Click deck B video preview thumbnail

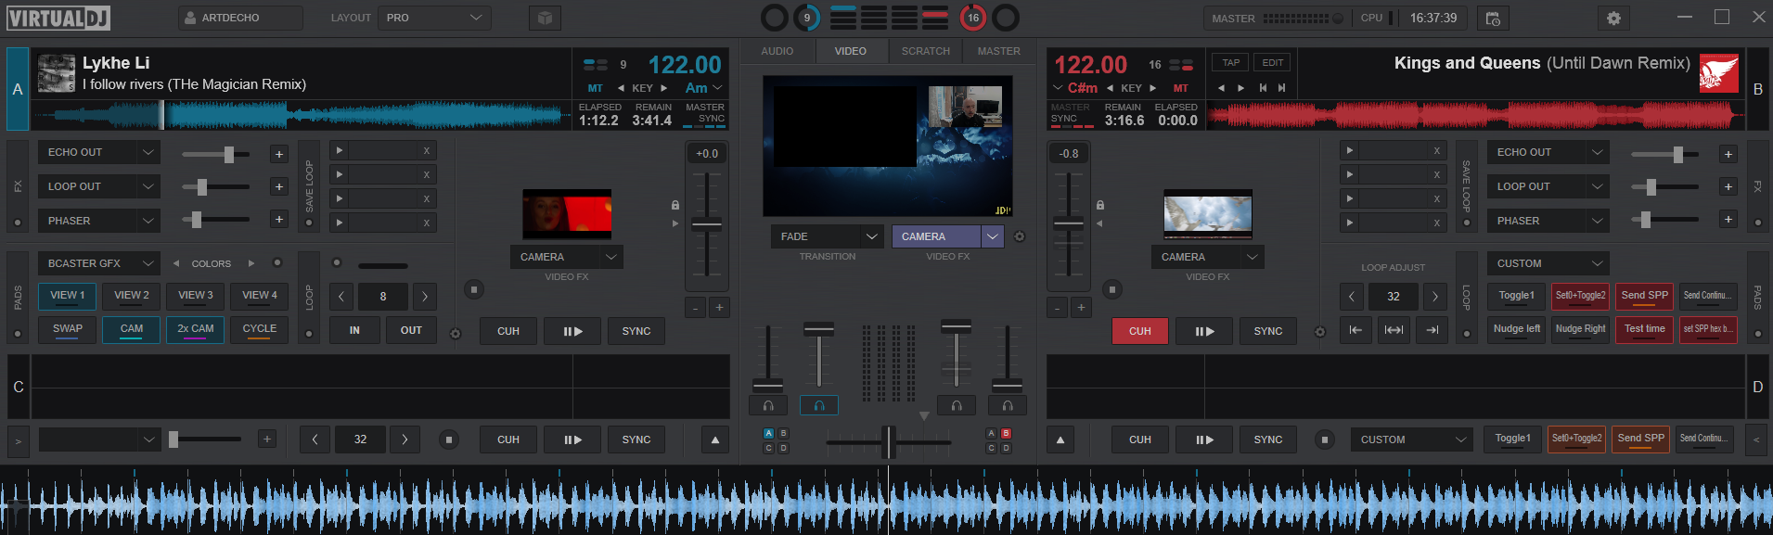[1208, 214]
